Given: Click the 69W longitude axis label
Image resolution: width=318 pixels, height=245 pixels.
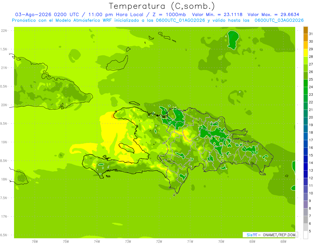Looking at the screenshot, I should [252, 242].
